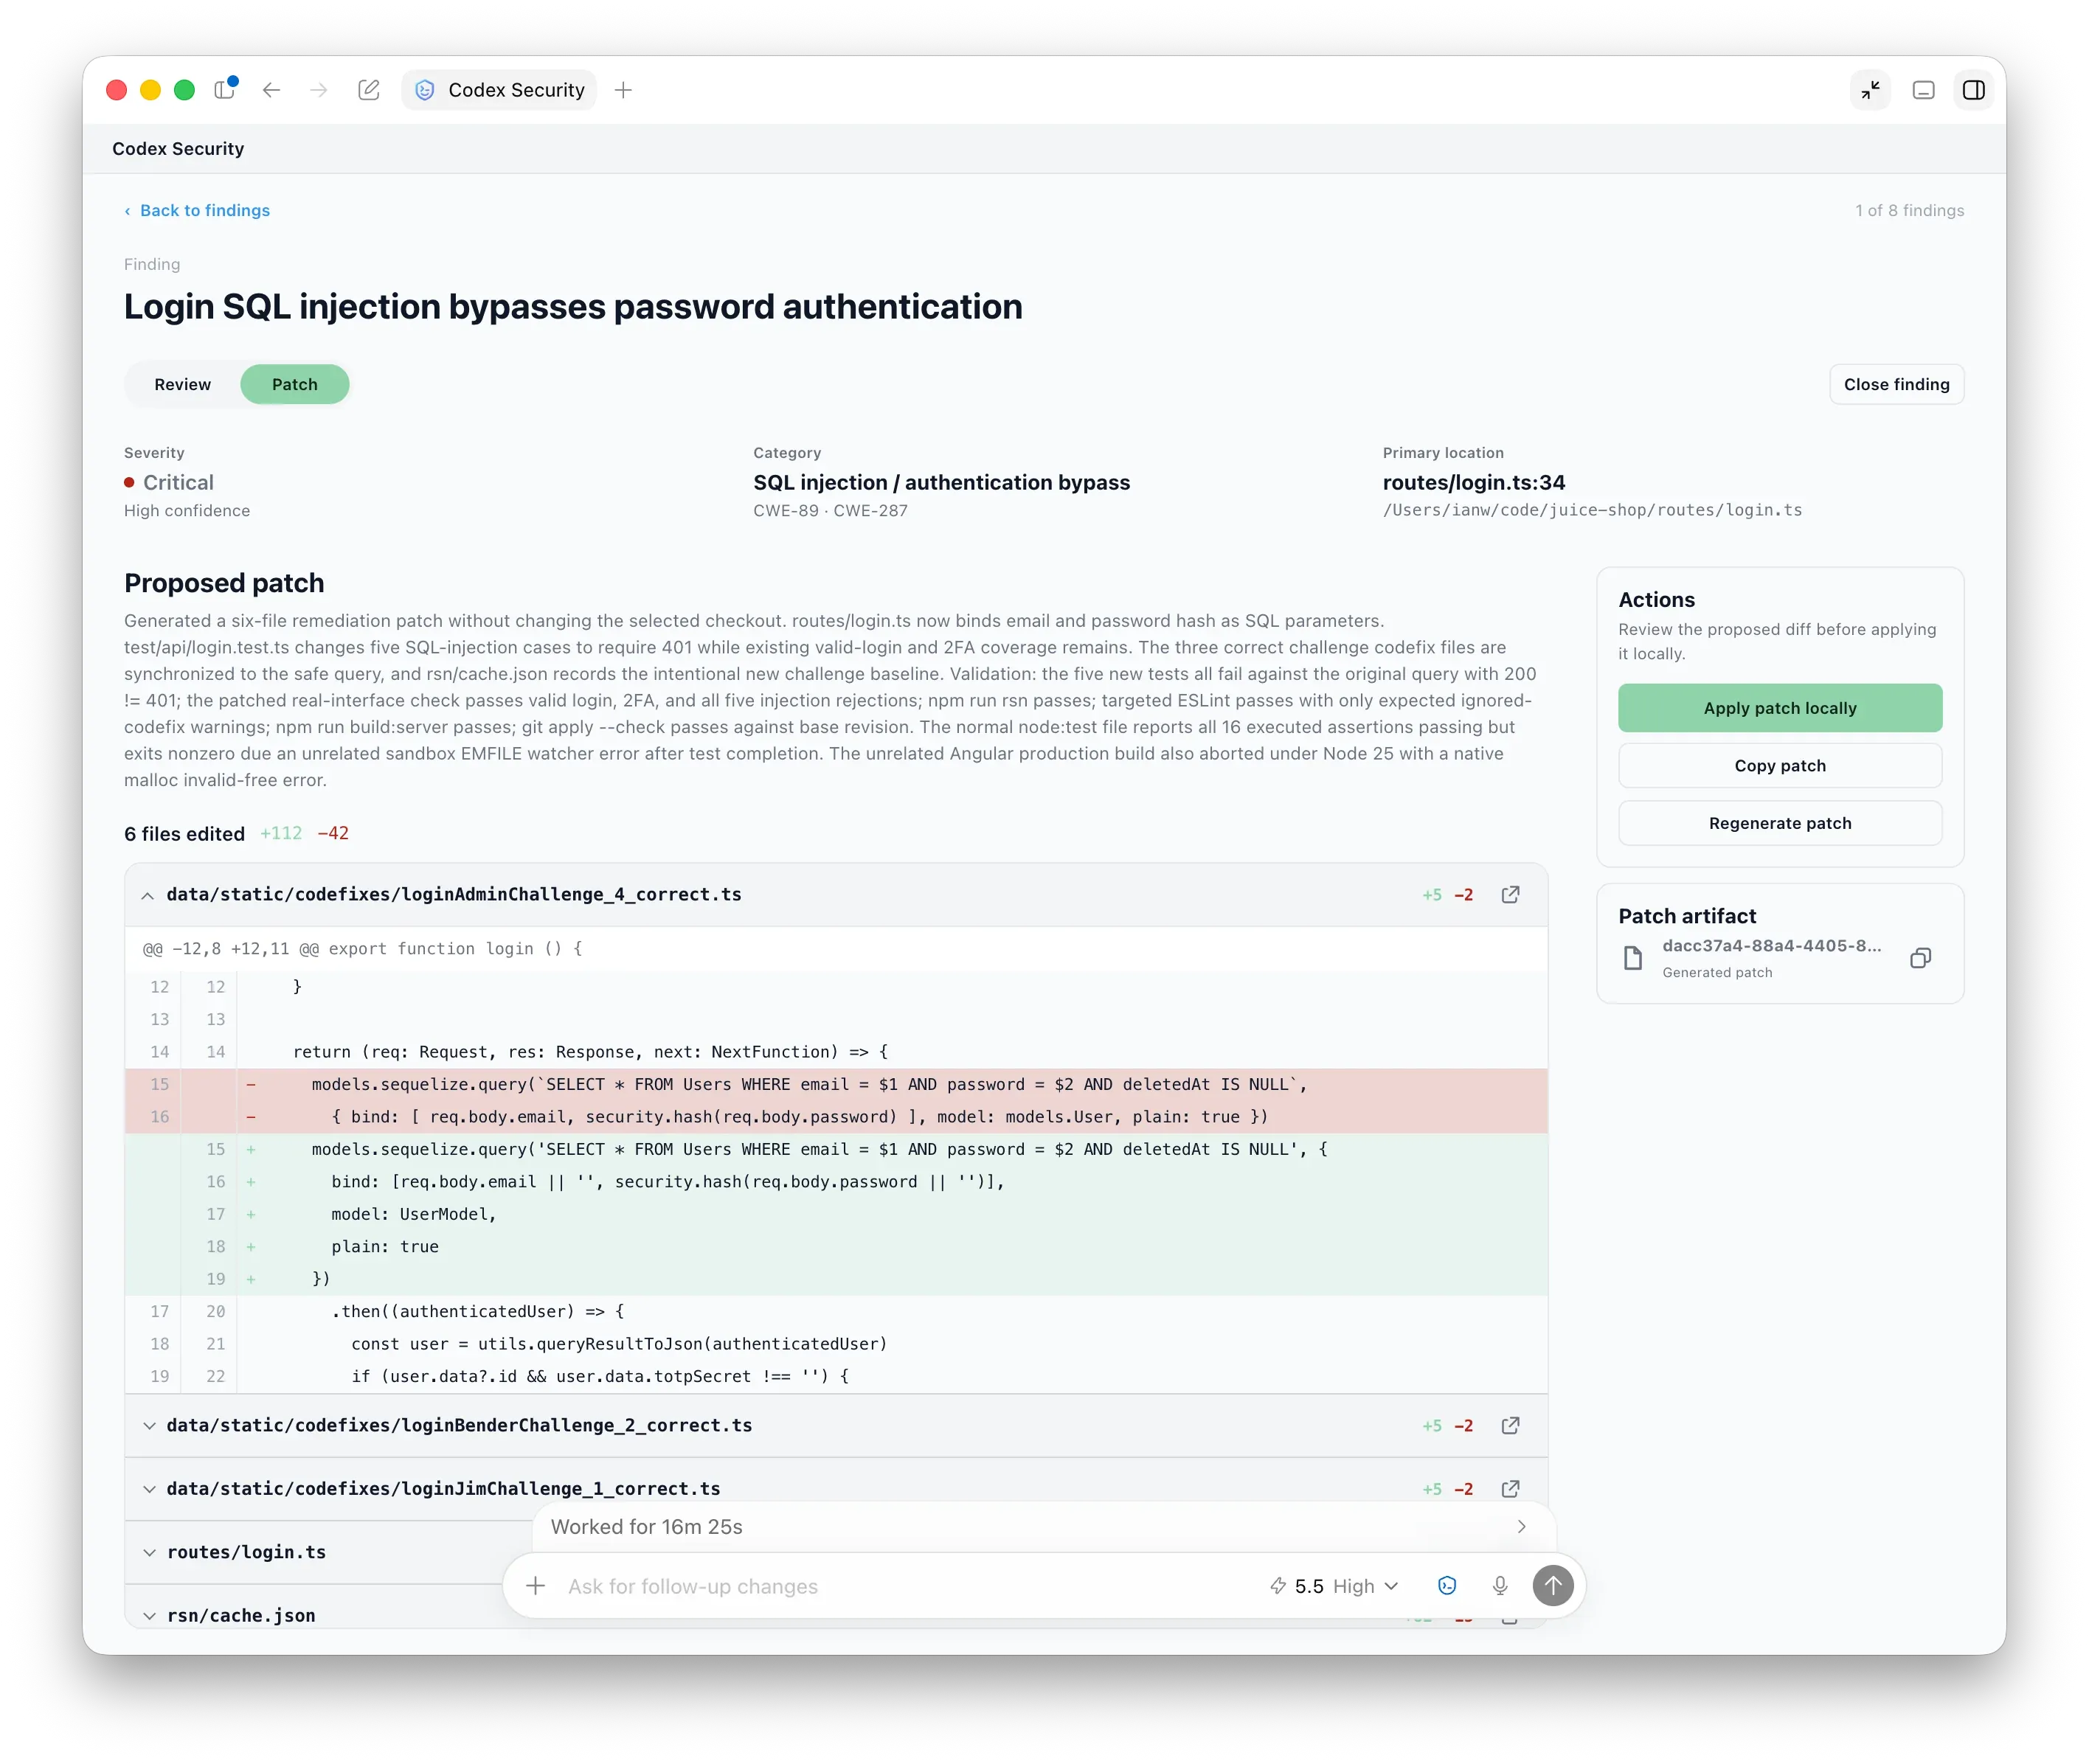
Task: Select the Codex Security browser tab
Action: 499,90
